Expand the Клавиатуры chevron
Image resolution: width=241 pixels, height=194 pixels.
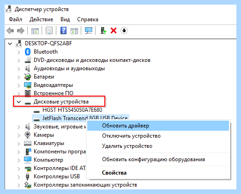click(x=18, y=144)
